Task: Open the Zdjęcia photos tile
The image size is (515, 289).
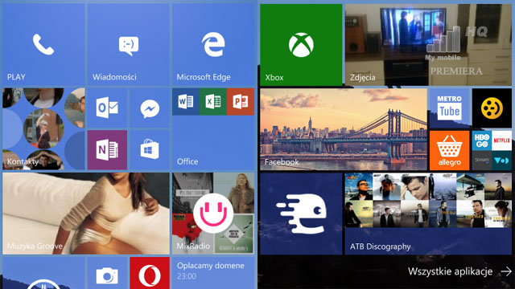Action: point(428,45)
